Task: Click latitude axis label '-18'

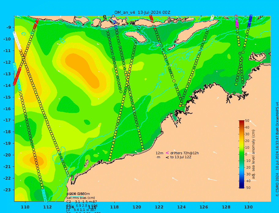Action: pyautogui.click(x=7, y=132)
